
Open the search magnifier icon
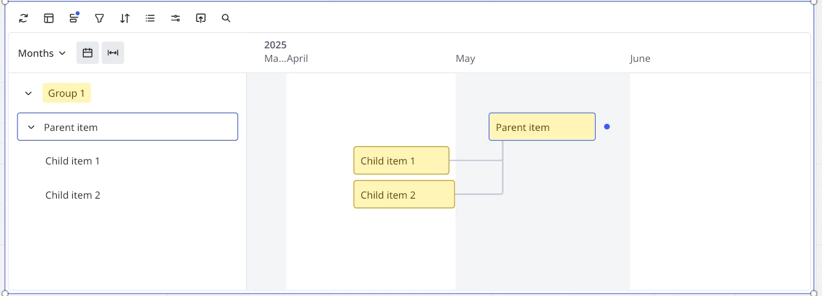pos(226,18)
